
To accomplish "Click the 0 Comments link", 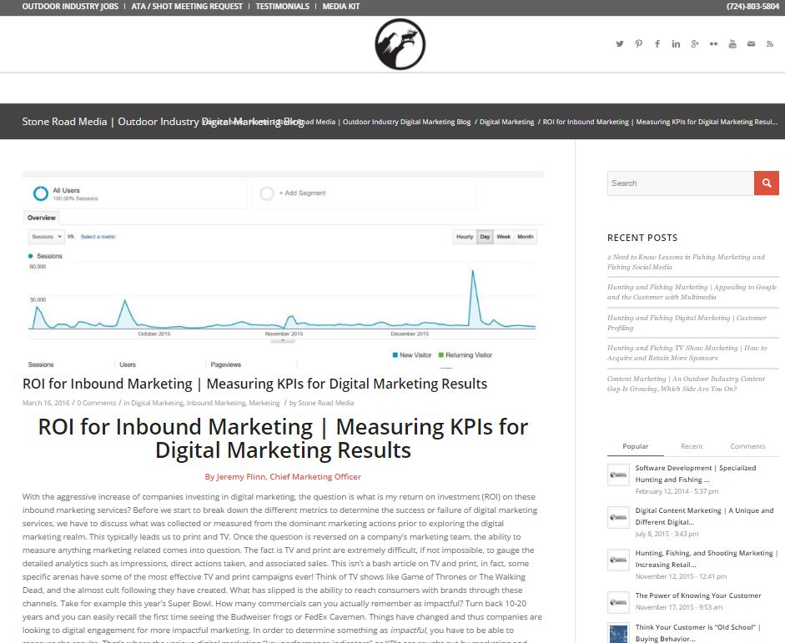I will click(x=97, y=403).
